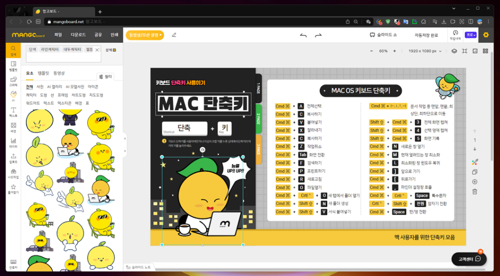This screenshot has width=500, height=276.
Task: Click the grid view of pages icon
Action: coord(486,51)
